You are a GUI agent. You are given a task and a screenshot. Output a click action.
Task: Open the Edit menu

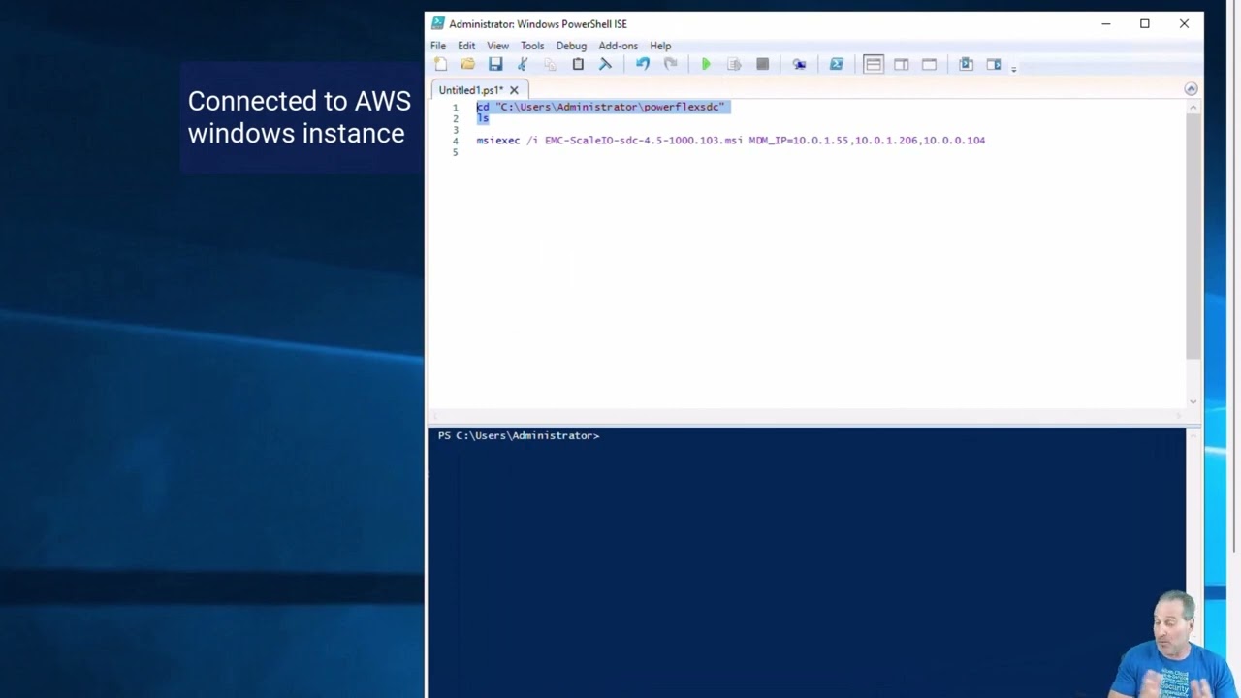click(466, 46)
